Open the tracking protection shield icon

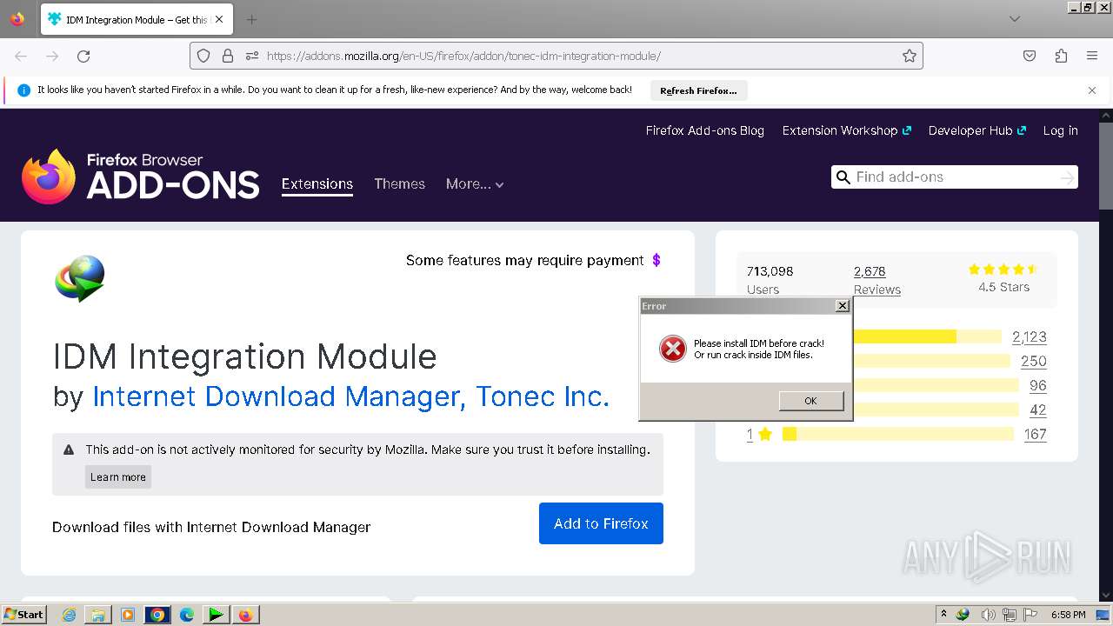tap(203, 56)
